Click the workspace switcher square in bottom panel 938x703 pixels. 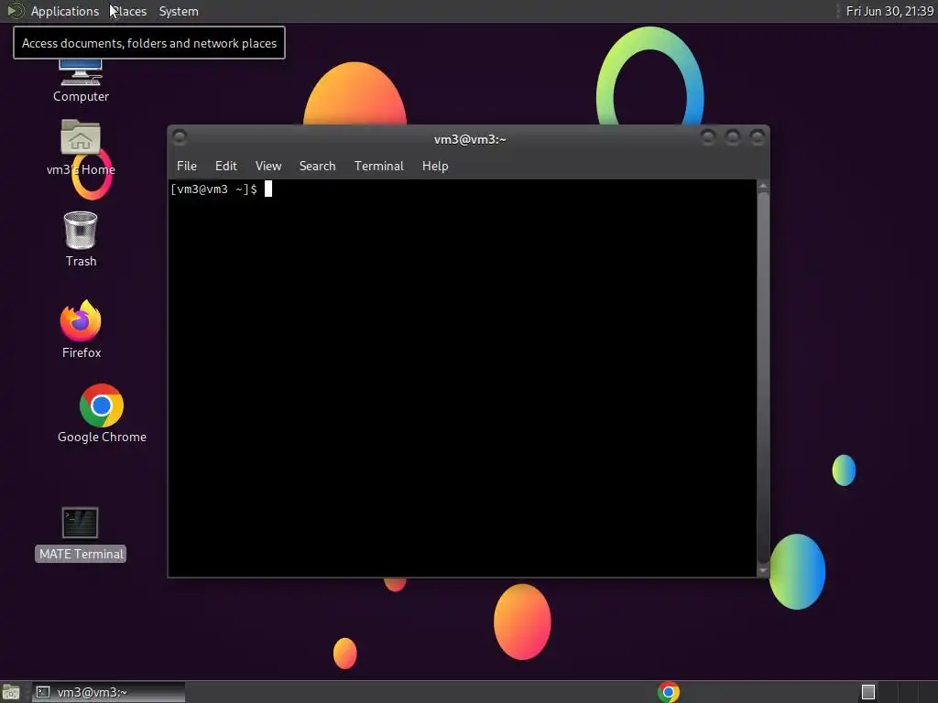click(x=868, y=692)
